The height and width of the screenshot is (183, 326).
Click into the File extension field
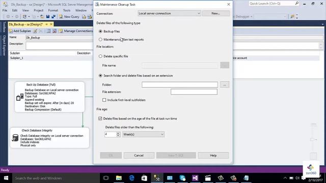click(194, 92)
